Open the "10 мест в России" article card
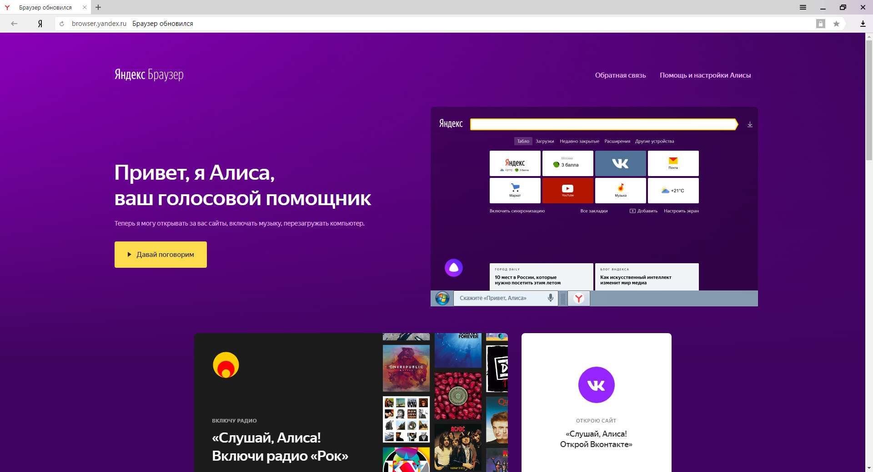873x472 pixels. coord(542,277)
